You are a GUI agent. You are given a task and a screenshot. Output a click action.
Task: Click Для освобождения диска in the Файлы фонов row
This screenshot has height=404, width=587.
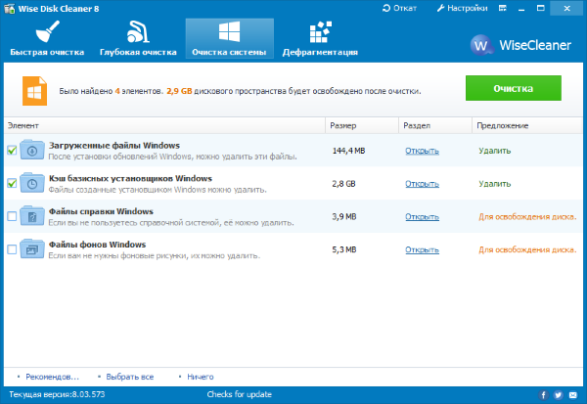coord(527,249)
